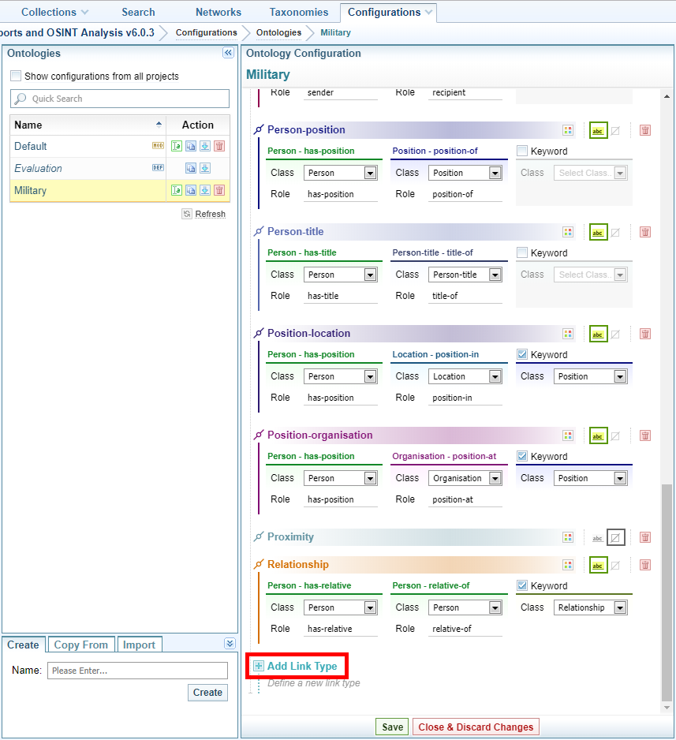This screenshot has height=740, width=676.
Task: Open Relationship keyword class dropdown
Action: tap(620, 607)
